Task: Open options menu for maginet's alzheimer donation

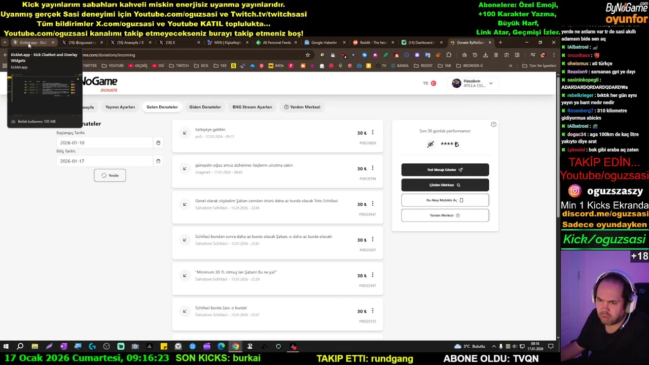Action: [x=373, y=168]
